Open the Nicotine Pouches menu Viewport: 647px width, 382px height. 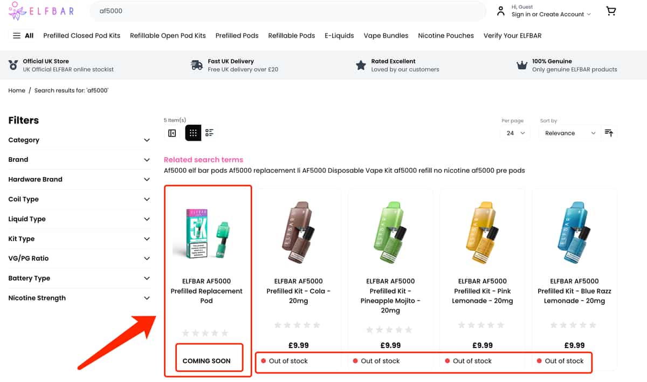(x=446, y=36)
